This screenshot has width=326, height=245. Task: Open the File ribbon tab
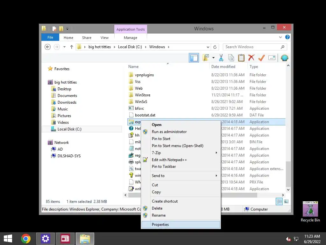[50, 37]
